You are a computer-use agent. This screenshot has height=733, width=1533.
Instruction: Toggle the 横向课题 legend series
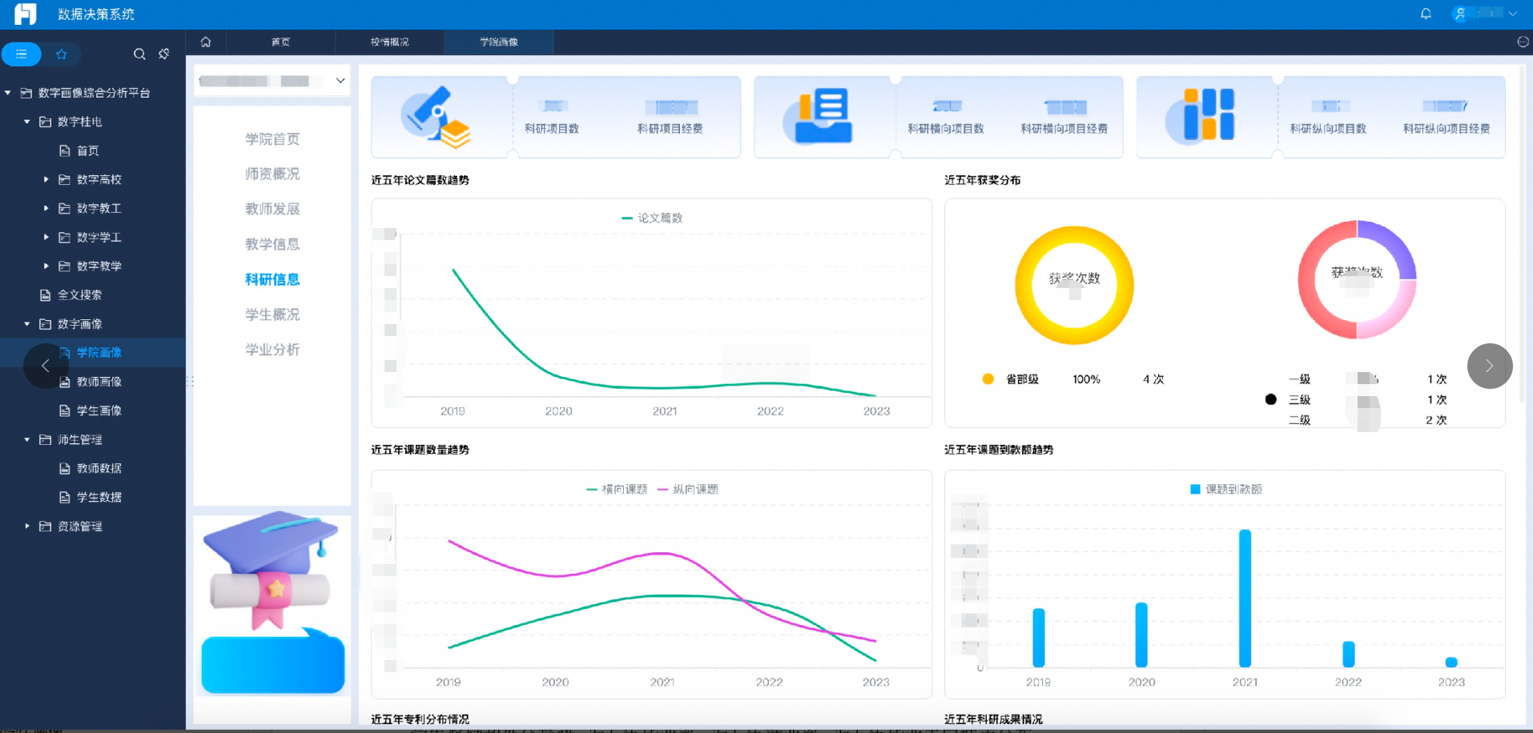pyautogui.click(x=616, y=489)
